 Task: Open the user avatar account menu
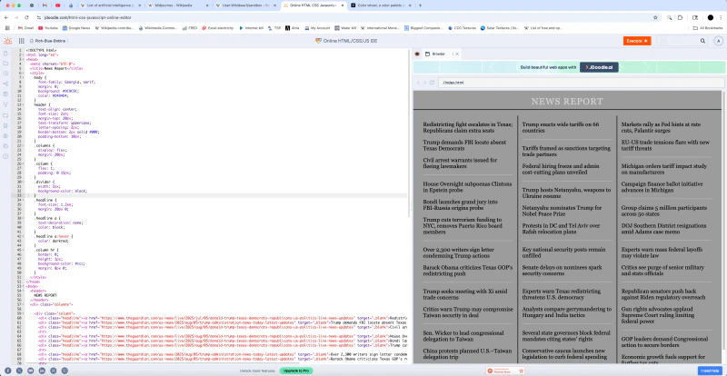(x=719, y=41)
